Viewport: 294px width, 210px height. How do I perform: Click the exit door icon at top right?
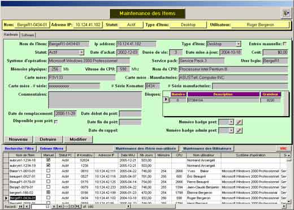[287, 13]
